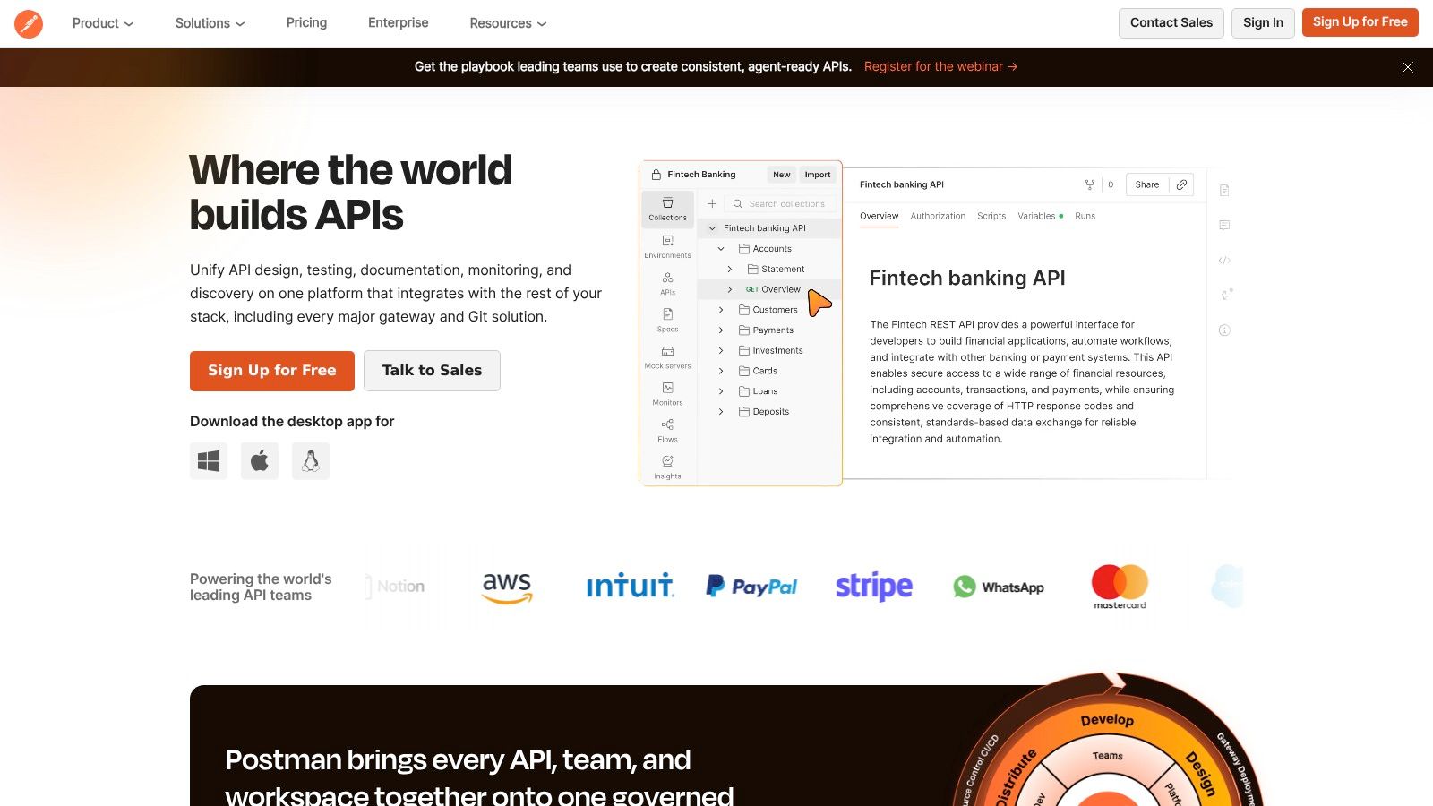Click the Postman logo in header

[29, 23]
